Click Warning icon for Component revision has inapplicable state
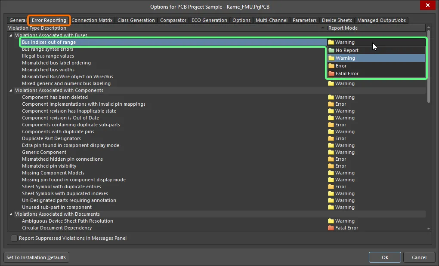This screenshot has height=266, width=439. point(331,111)
